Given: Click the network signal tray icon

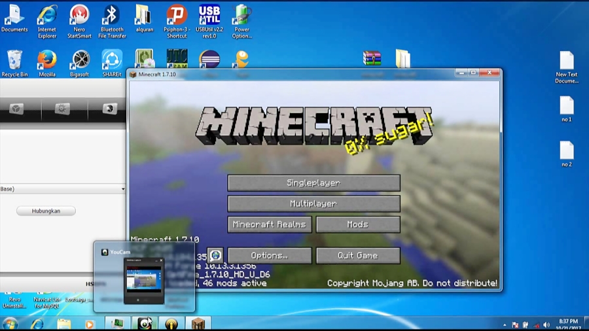Looking at the screenshot, I should coord(537,325).
